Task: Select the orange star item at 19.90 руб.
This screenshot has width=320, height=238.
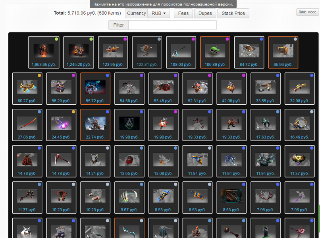Action: [164, 125]
